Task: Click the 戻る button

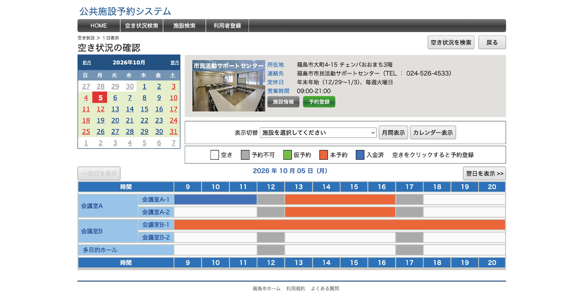Action: (492, 42)
